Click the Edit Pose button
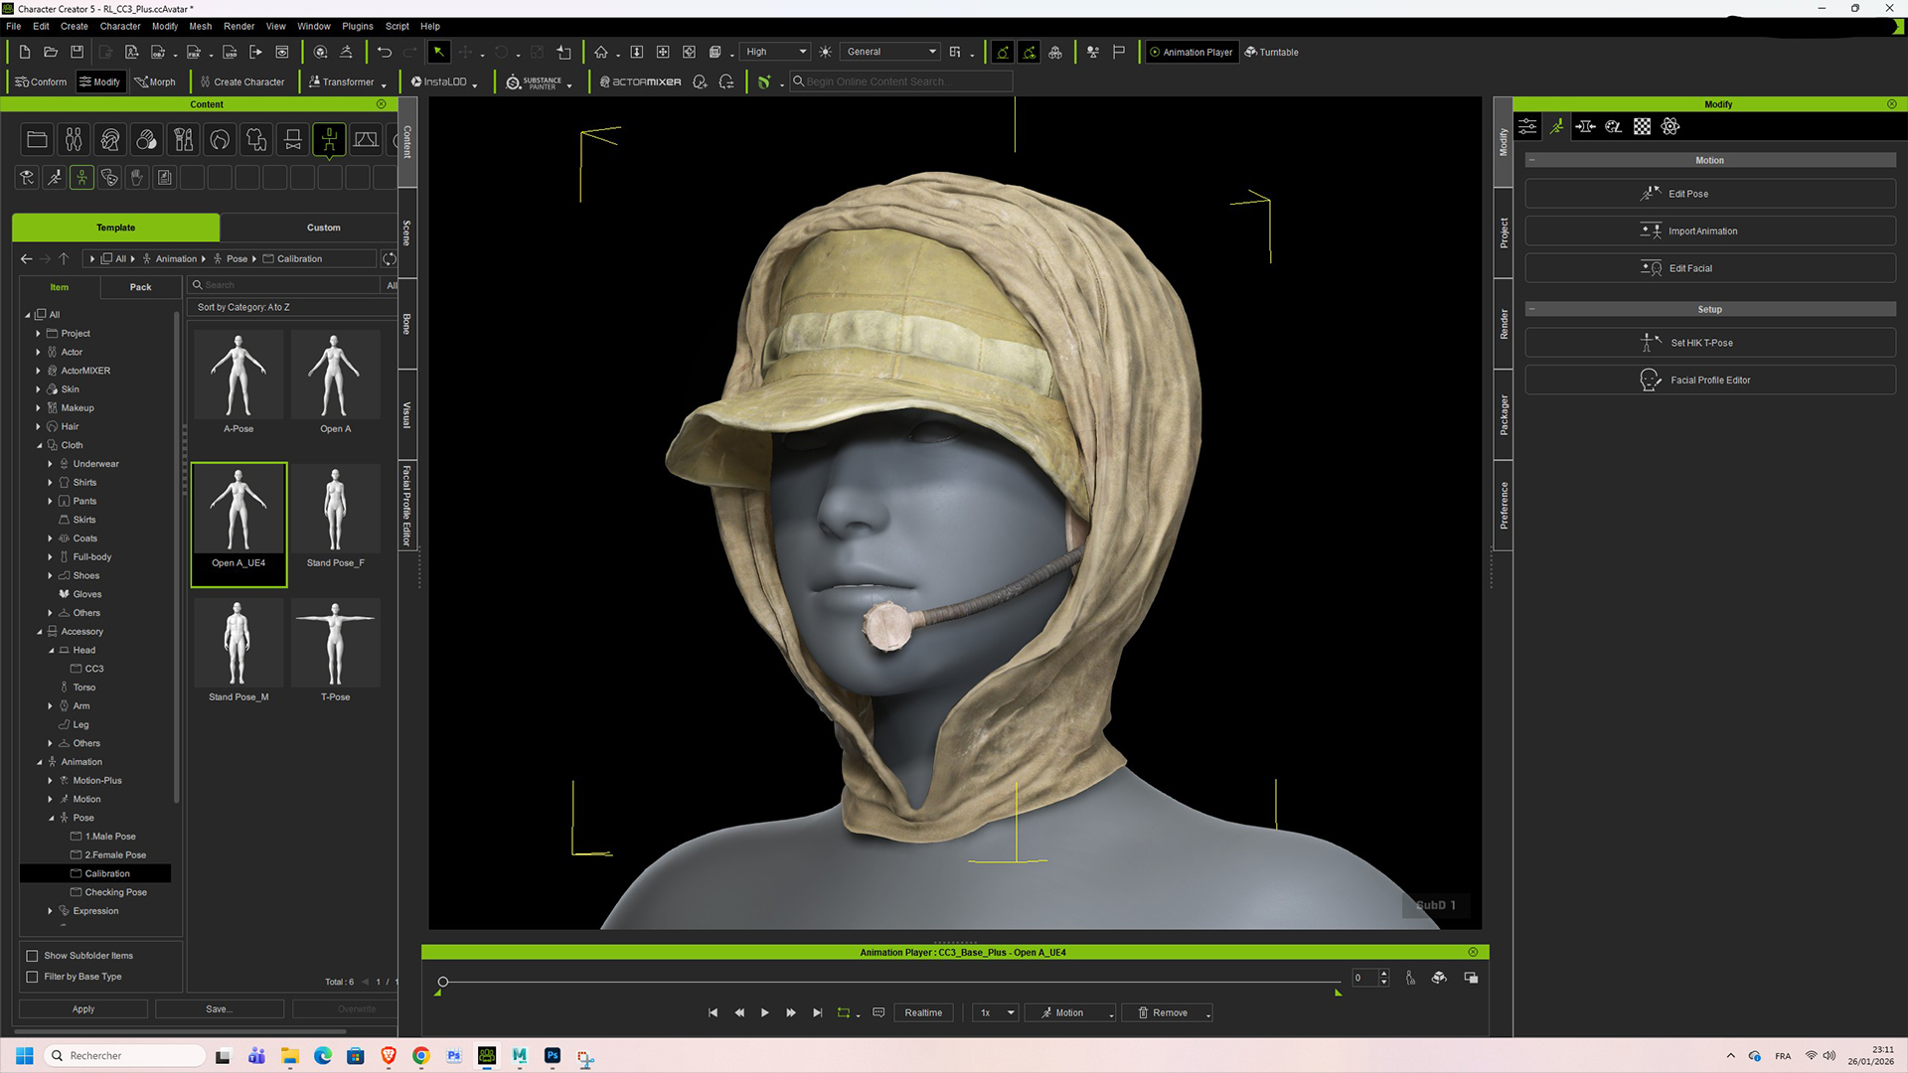The image size is (1908, 1073). [1710, 194]
